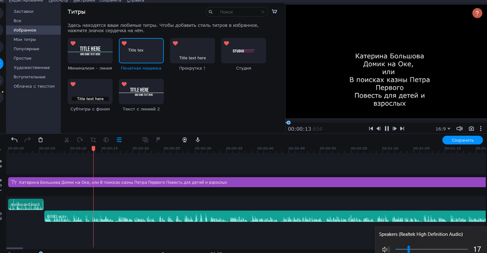Unfavorite the 'Минимализм - линия' title heart

pyautogui.click(x=73, y=43)
